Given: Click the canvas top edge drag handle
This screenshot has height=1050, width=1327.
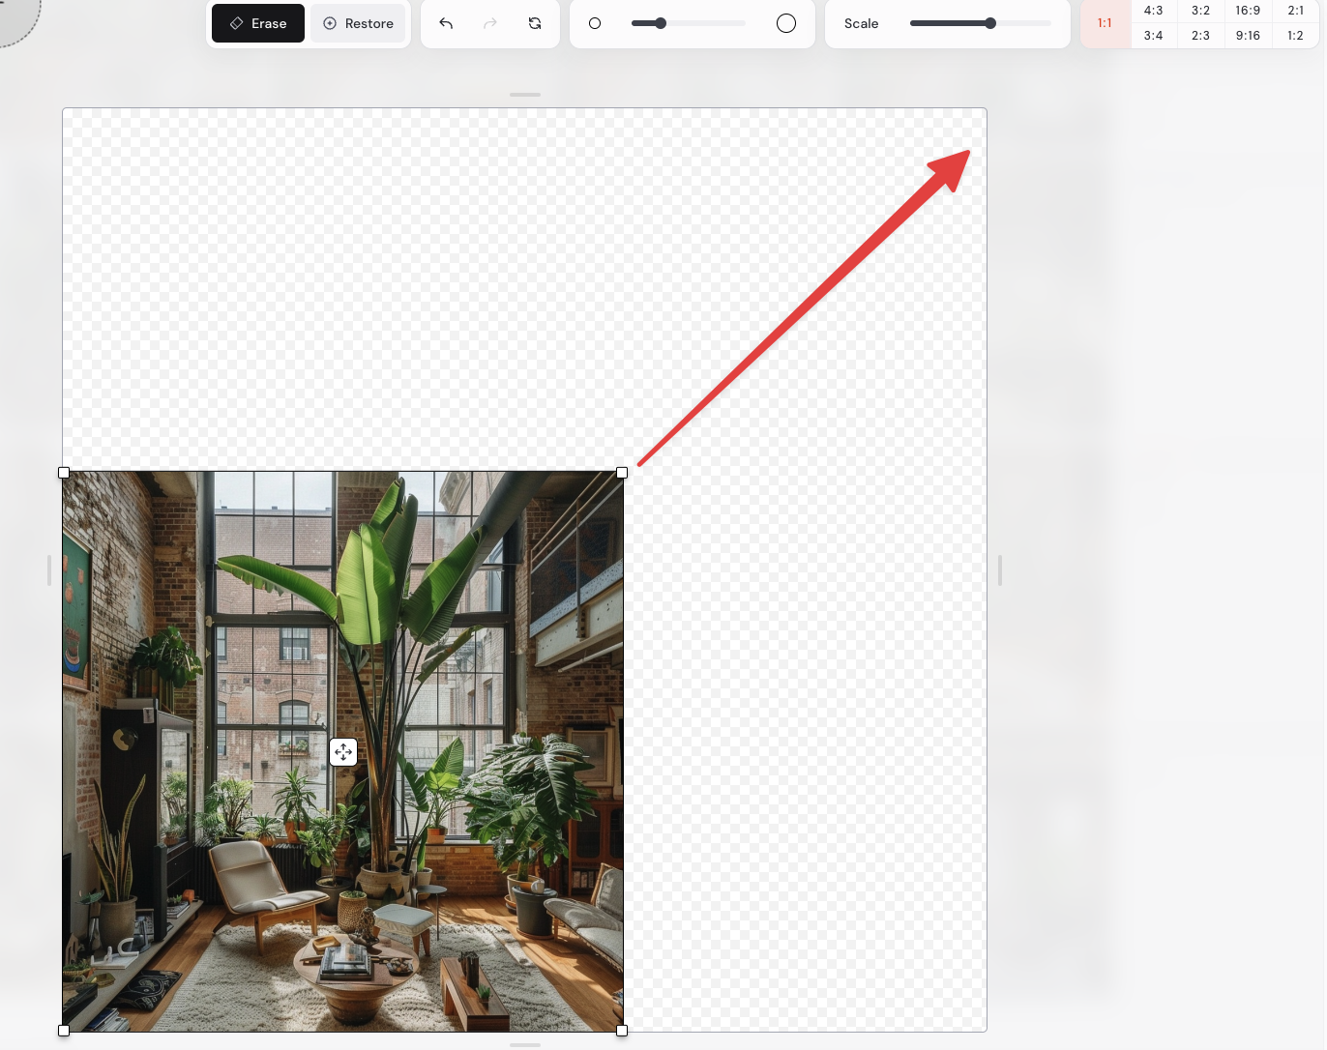Looking at the screenshot, I should coord(525,95).
